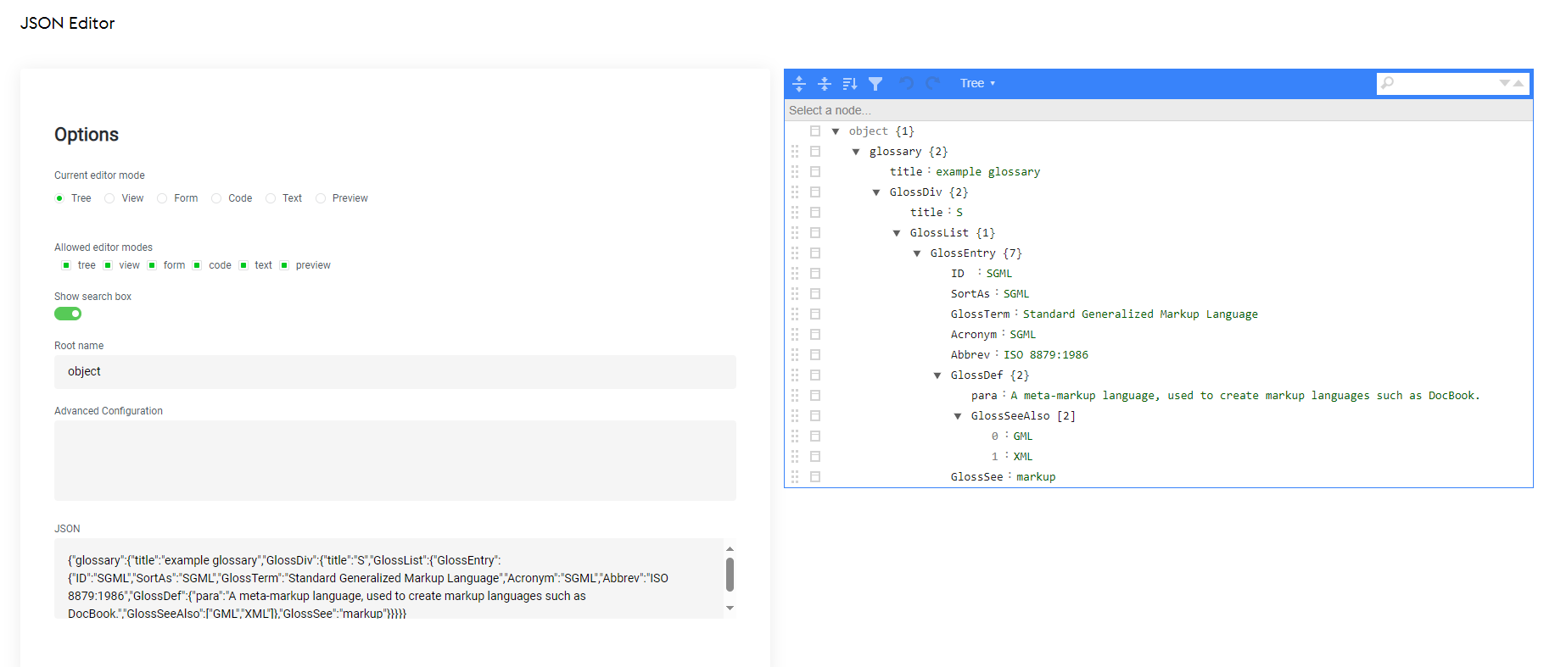Click the GlossTerm value text
The width and height of the screenshot is (1566, 667).
pyautogui.click(x=1139, y=314)
